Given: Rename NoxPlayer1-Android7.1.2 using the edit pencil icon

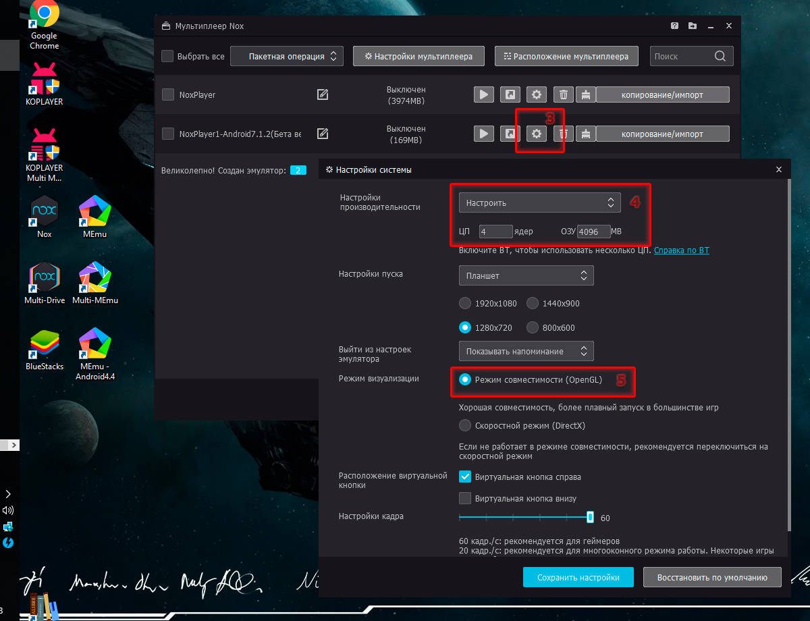Looking at the screenshot, I should [323, 134].
